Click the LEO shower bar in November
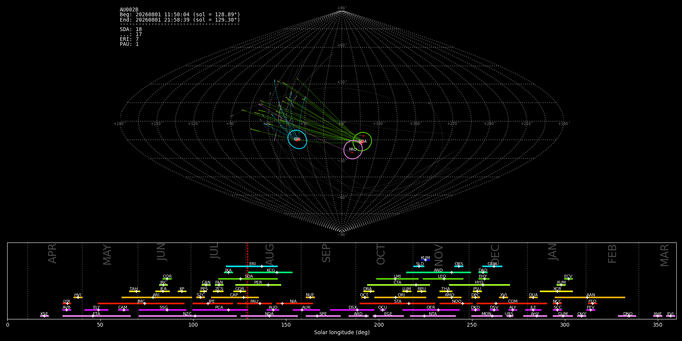 pyautogui.click(x=443, y=279)
